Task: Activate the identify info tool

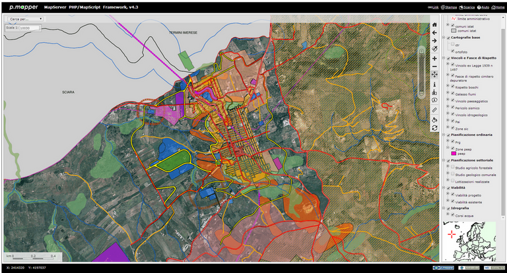Action: [x=434, y=84]
